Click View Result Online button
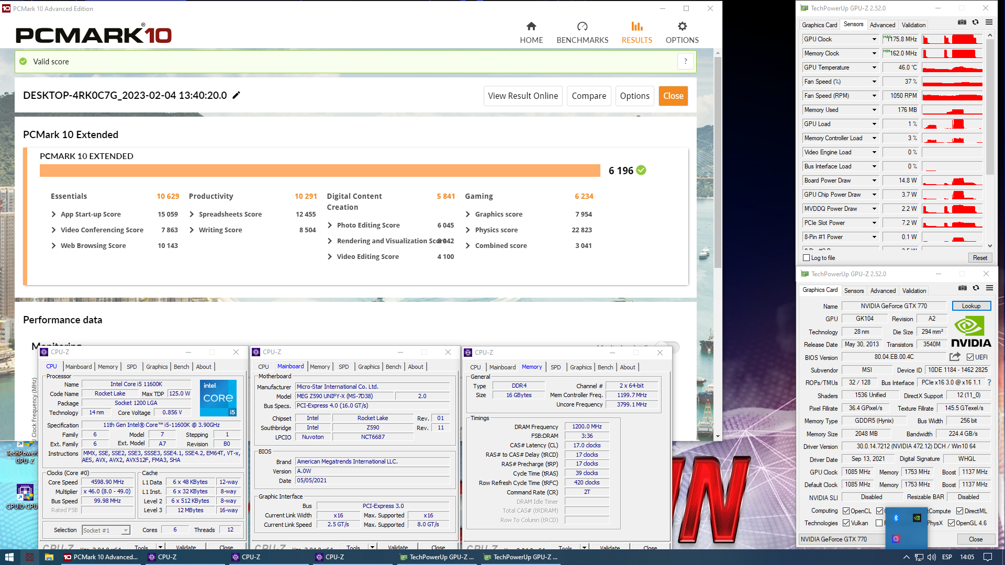The height and width of the screenshot is (565, 1005). 523,96
